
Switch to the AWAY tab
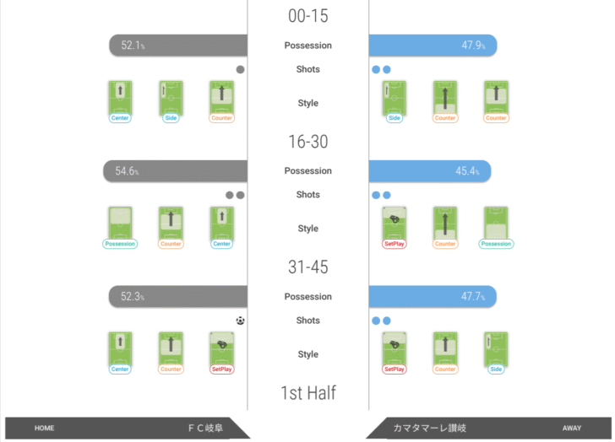click(x=572, y=429)
